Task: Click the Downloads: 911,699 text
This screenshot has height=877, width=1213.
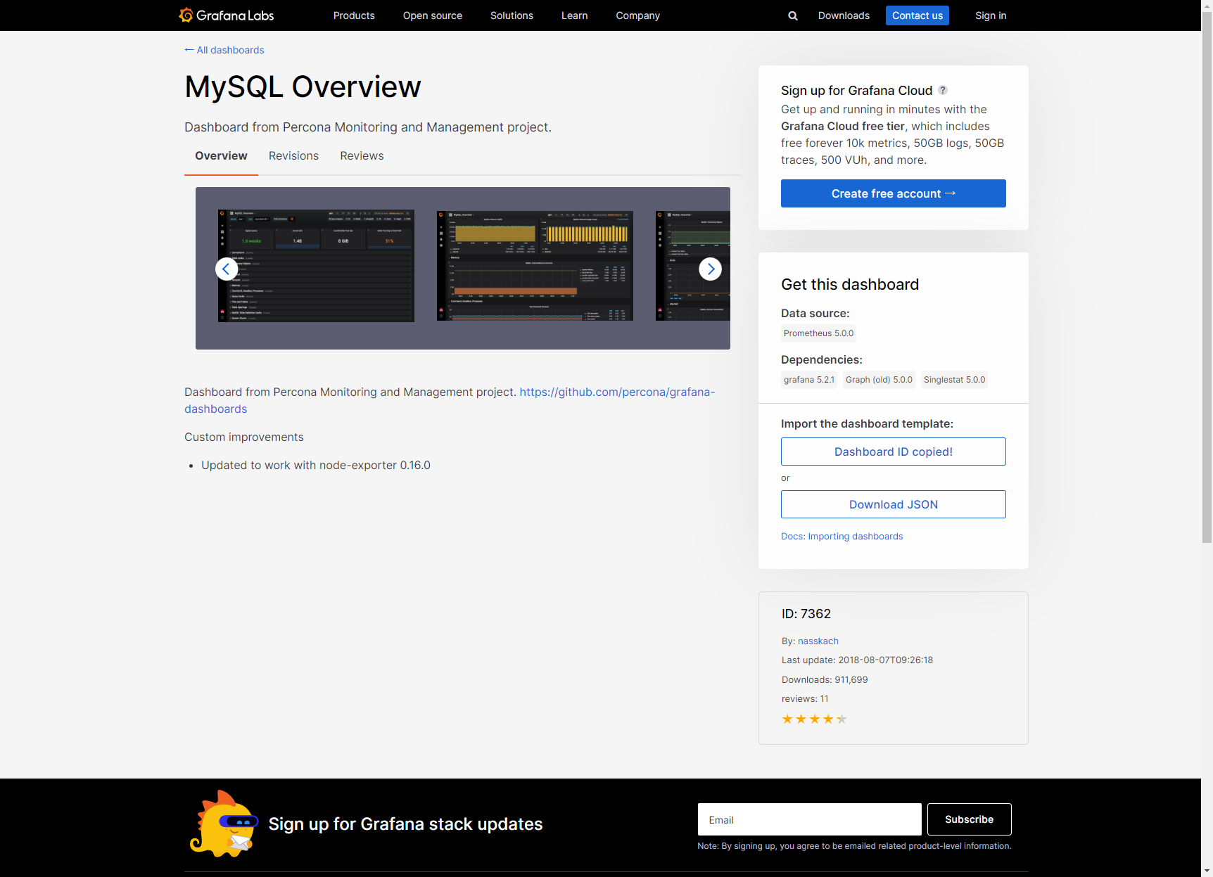Action: click(825, 679)
